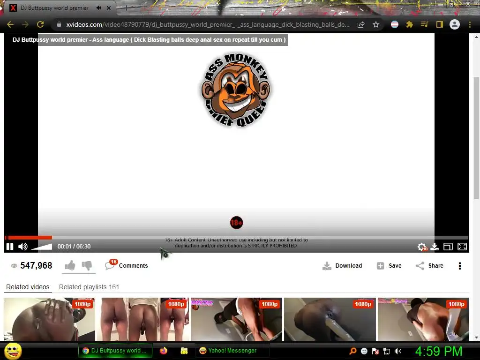Seek using the red video progress bar

[x=236, y=238]
